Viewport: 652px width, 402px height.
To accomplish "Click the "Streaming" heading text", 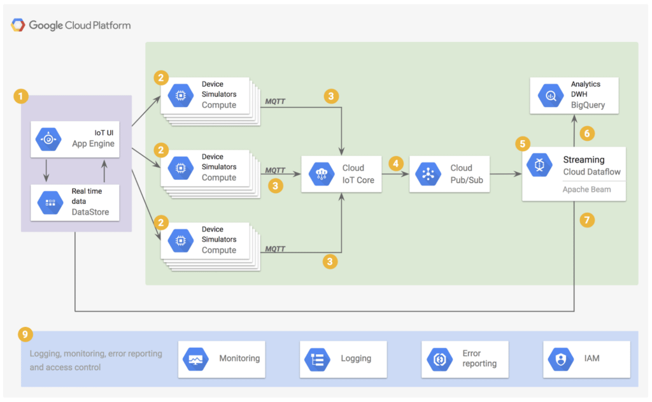I will [x=584, y=160].
